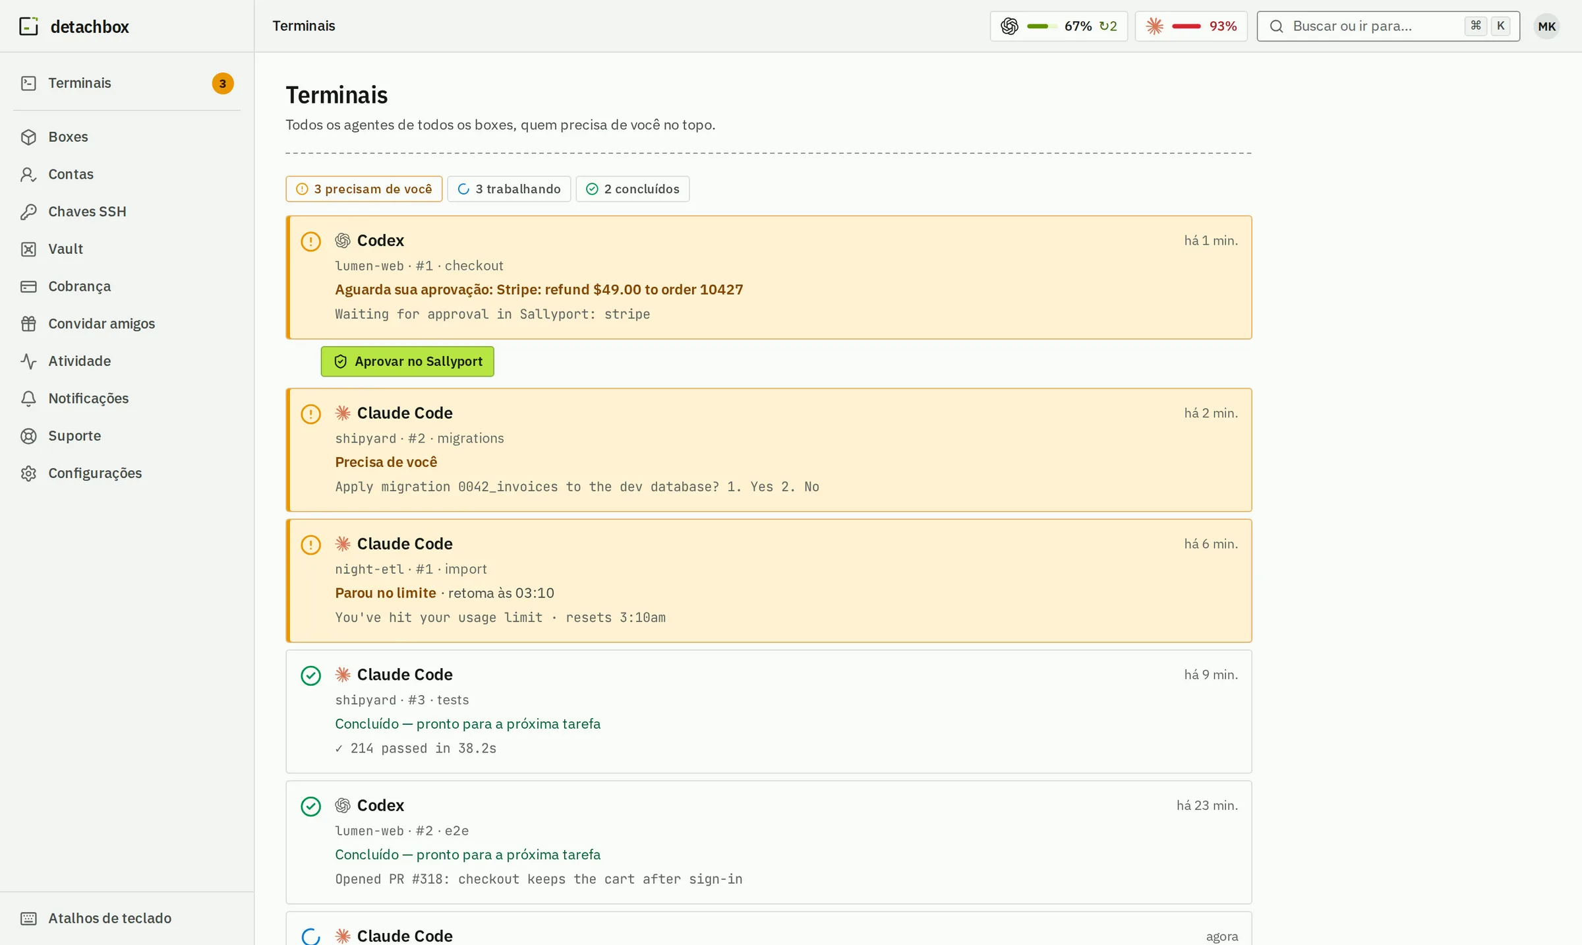This screenshot has height=945, width=1582.
Task: Click green check on lumen-web e2e card
Action: 310,807
